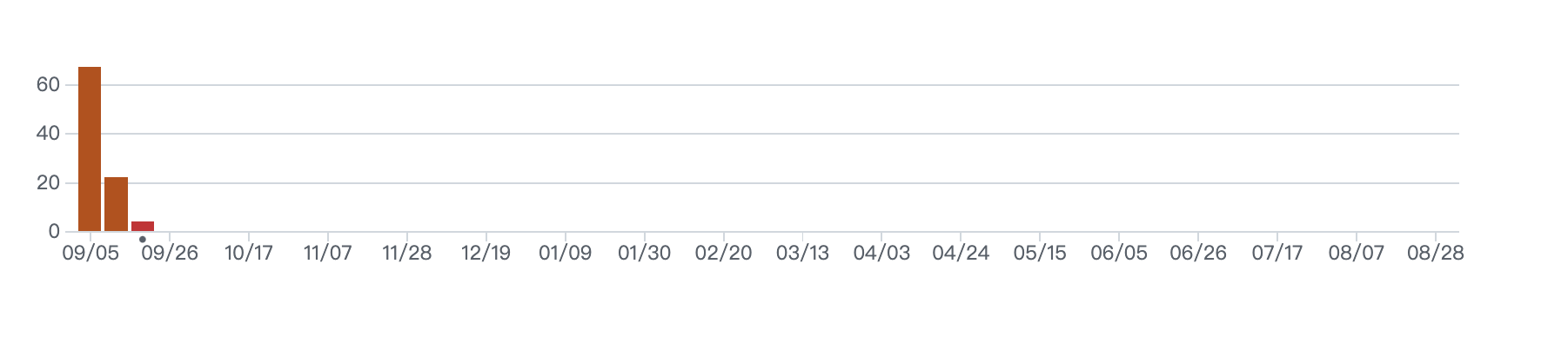This screenshot has height=363, width=1568.
Task: Select the 0 baseline label on the y-axis
Action: (x=54, y=231)
